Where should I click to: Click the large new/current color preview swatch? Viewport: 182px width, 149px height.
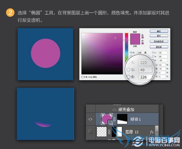tap(135, 39)
